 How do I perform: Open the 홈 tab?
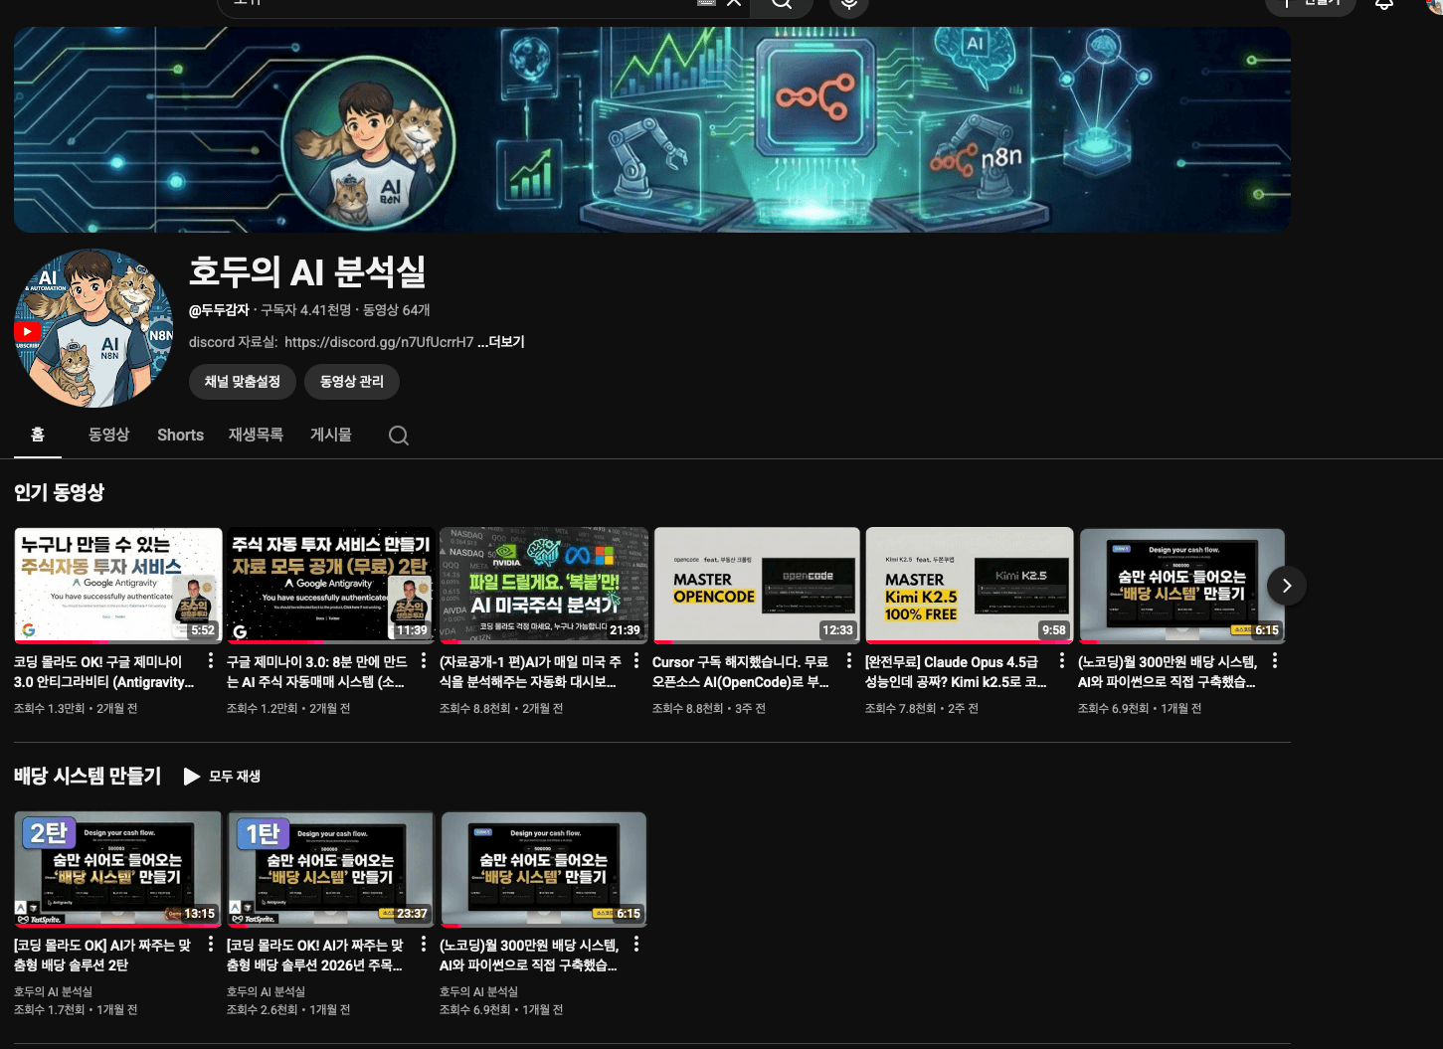pyautogui.click(x=38, y=435)
